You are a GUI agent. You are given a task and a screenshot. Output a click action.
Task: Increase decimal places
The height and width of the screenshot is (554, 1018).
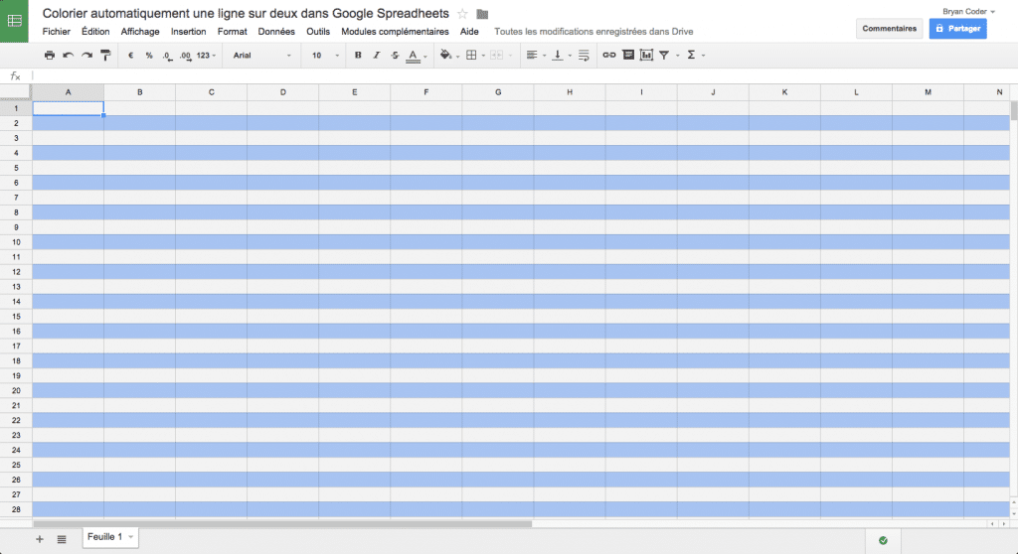tap(186, 56)
